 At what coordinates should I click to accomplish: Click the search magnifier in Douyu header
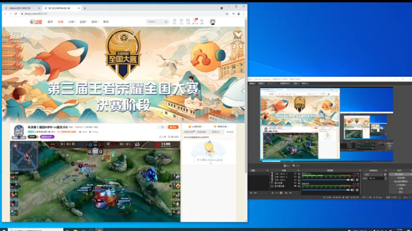[x=166, y=22]
